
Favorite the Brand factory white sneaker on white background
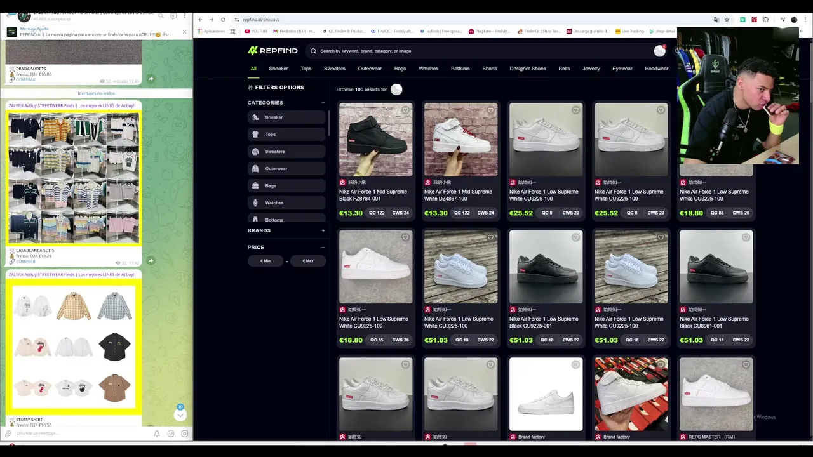575,364
